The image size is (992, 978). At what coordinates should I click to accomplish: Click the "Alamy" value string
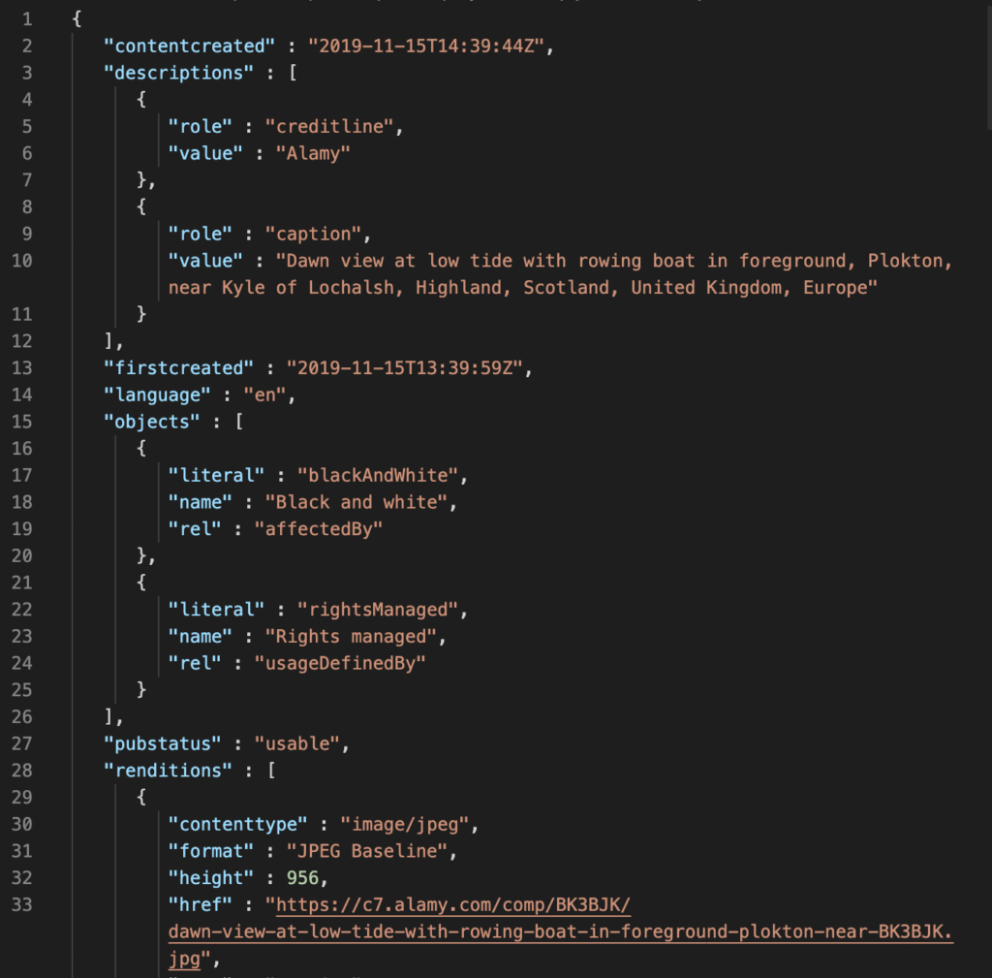pyautogui.click(x=313, y=153)
